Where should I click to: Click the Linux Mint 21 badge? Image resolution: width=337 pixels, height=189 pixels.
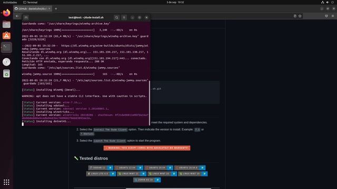(x=132, y=174)
